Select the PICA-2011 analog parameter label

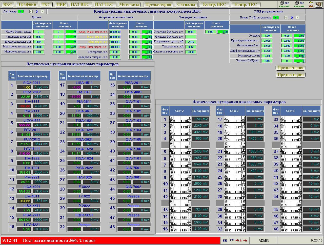pyautogui.click(x=32, y=83)
